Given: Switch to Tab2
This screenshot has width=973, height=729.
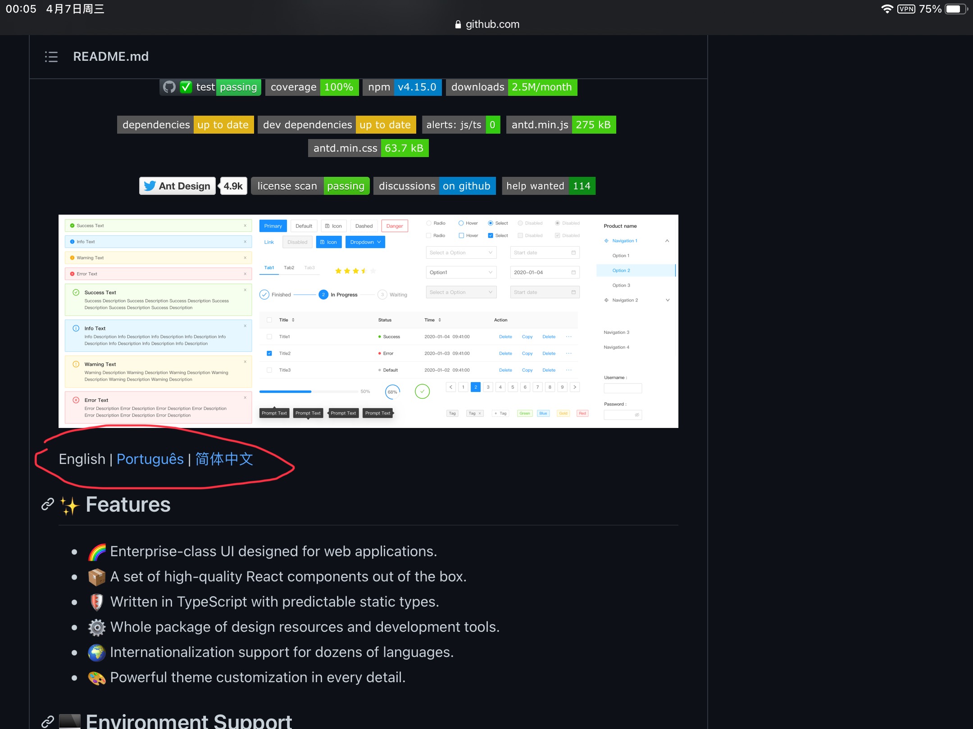Looking at the screenshot, I should click(289, 267).
